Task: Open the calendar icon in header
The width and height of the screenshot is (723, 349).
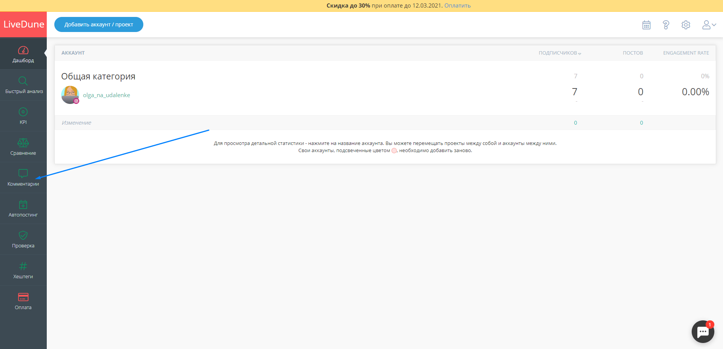Action: click(x=646, y=25)
